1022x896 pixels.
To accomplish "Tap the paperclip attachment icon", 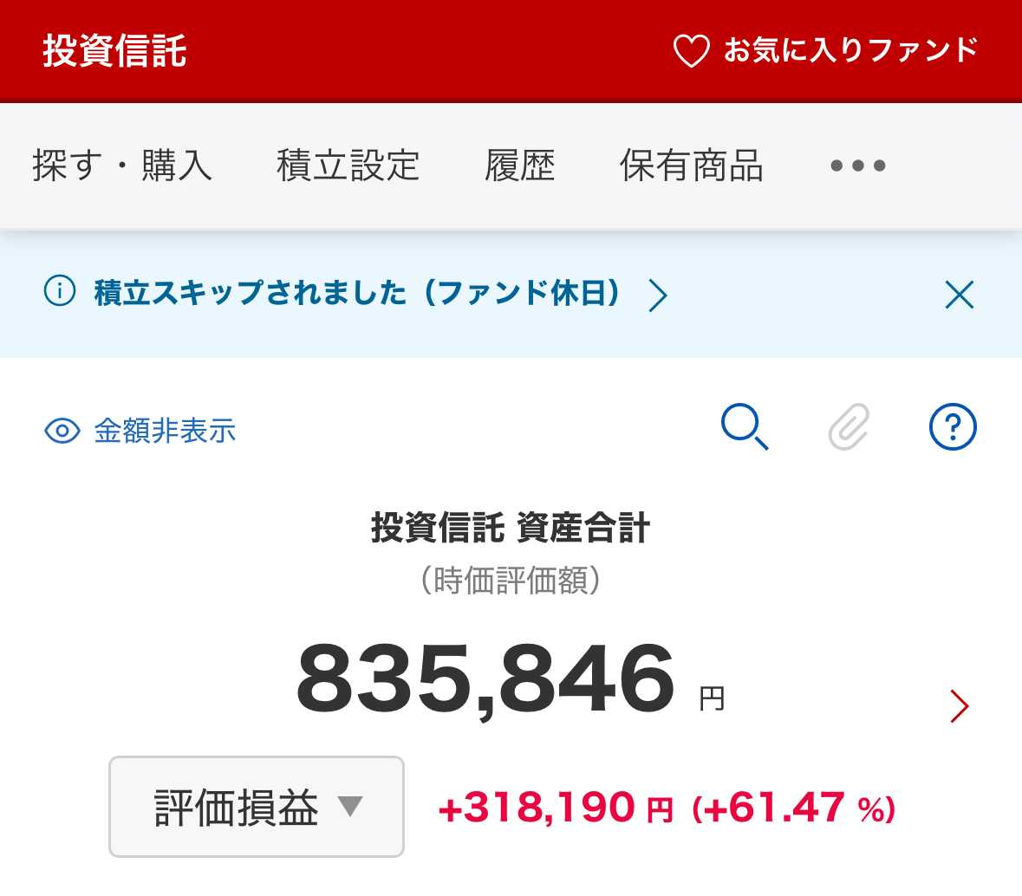I will coord(849,428).
